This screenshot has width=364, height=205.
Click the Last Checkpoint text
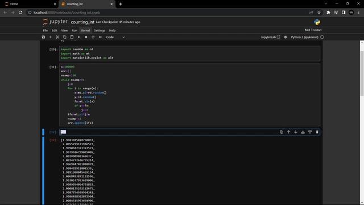click(118, 22)
